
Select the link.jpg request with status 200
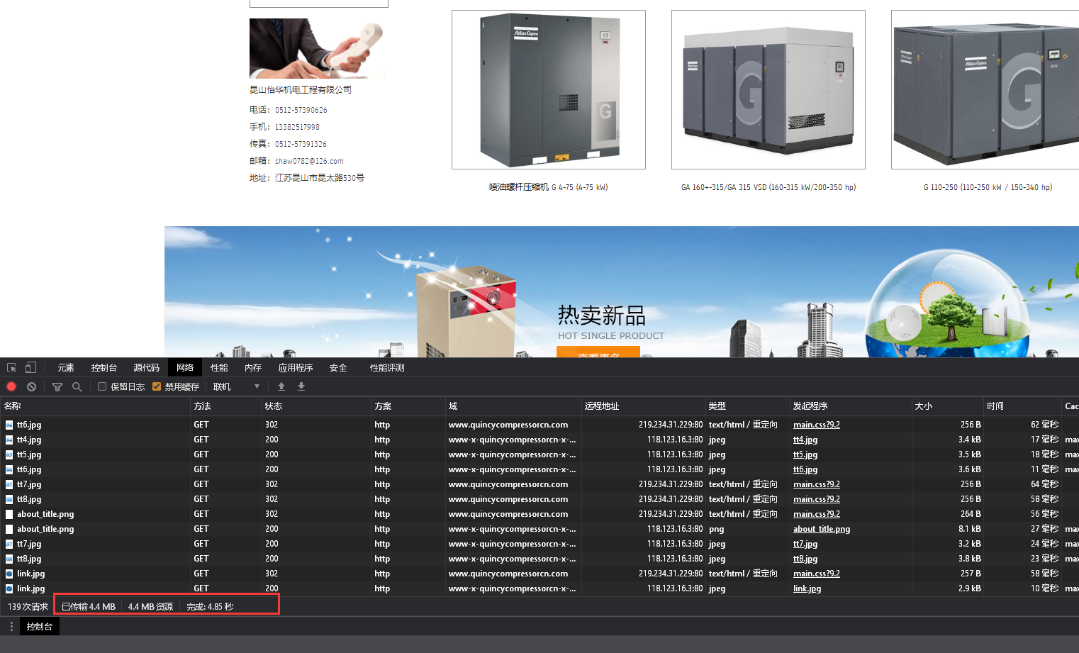[x=31, y=588]
